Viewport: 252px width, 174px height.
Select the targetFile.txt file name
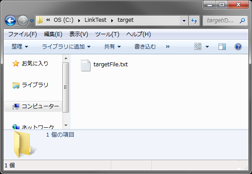pos(110,65)
